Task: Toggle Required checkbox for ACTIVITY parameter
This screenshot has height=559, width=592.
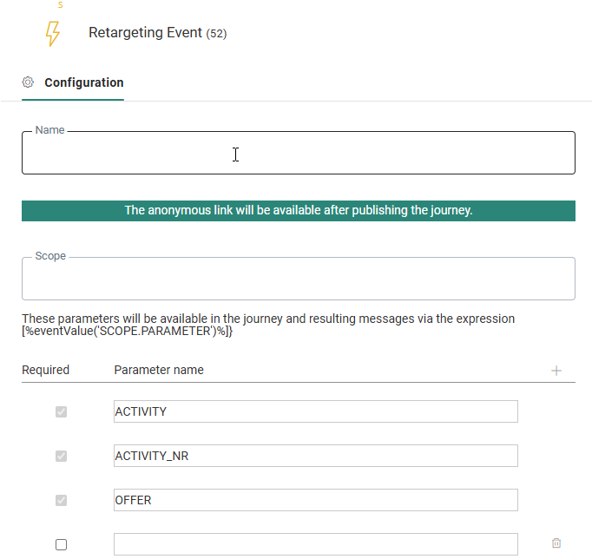Action: click(x=61, y=411)
